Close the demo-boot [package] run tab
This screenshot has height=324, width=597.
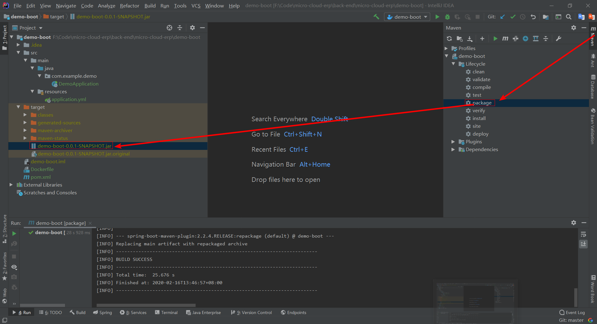click(x=90, y=223)
